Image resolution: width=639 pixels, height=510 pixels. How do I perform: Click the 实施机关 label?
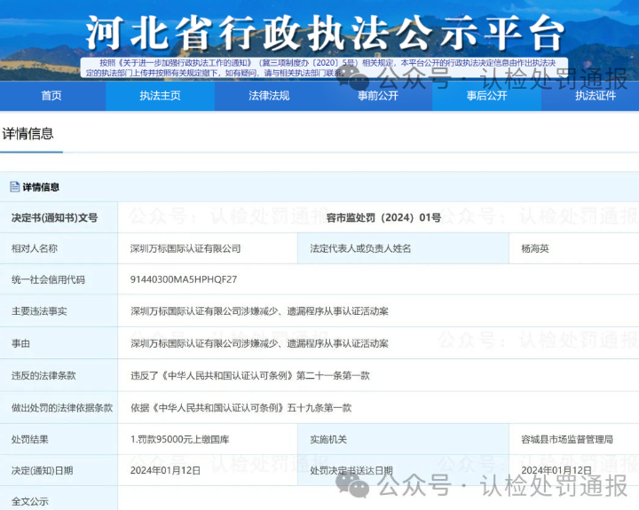pyautogui.click(x=328, y=440)
